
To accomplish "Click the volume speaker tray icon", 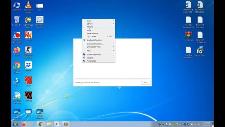I will pyautogui.click(x=199, y=124).
